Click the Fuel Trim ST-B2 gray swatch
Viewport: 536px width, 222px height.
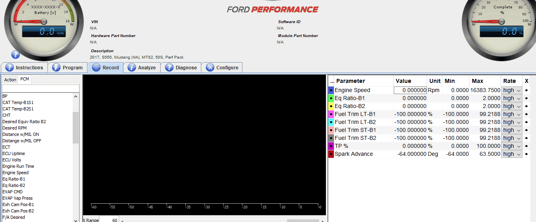(331, 138)
